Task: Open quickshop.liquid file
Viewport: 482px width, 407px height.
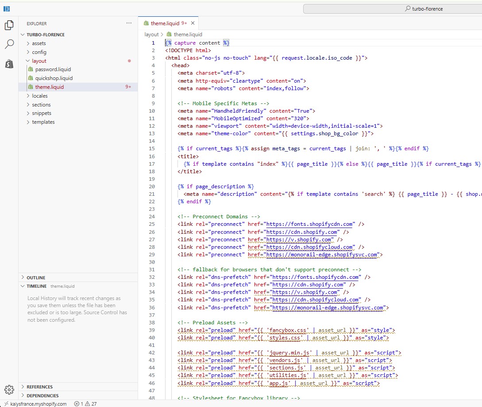Action: [x=54, y=78]
